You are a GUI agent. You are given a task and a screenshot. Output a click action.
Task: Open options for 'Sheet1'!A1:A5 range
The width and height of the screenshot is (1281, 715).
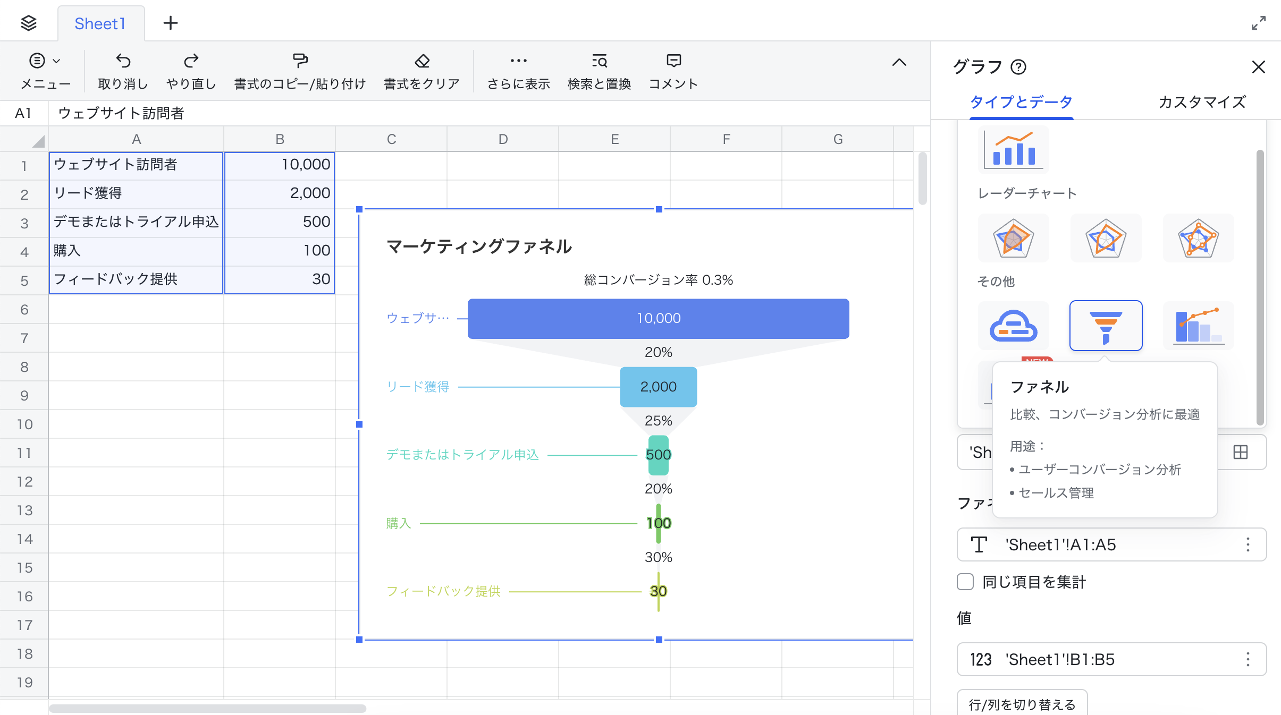click(1248, 544)
